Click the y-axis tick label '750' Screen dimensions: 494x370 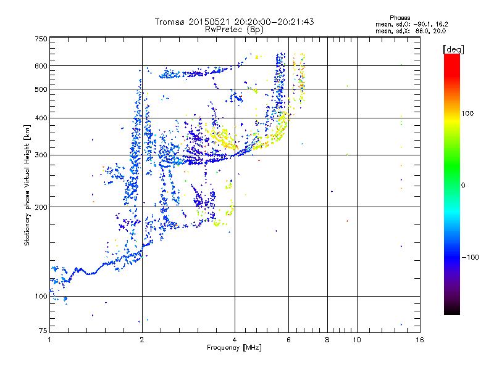tap(41, 39)
